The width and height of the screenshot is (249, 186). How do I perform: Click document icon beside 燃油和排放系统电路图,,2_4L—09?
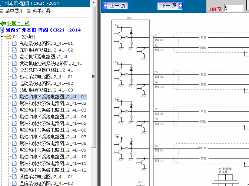14,150
